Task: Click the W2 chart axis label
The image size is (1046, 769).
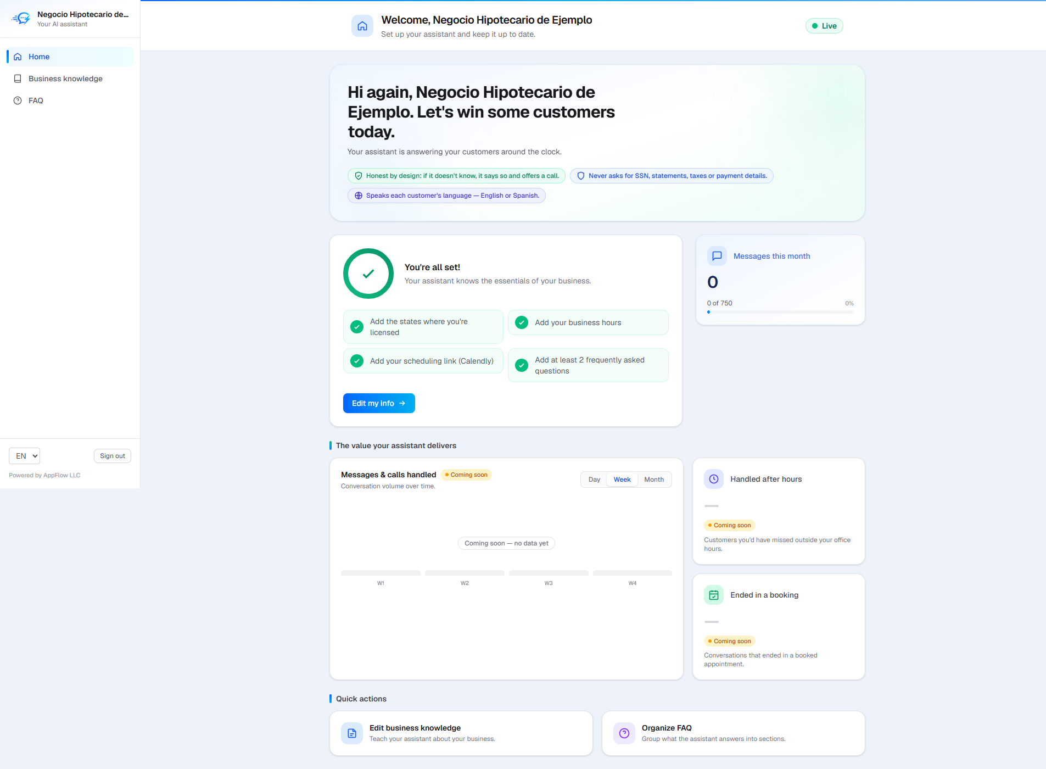Action: [465, 583]
